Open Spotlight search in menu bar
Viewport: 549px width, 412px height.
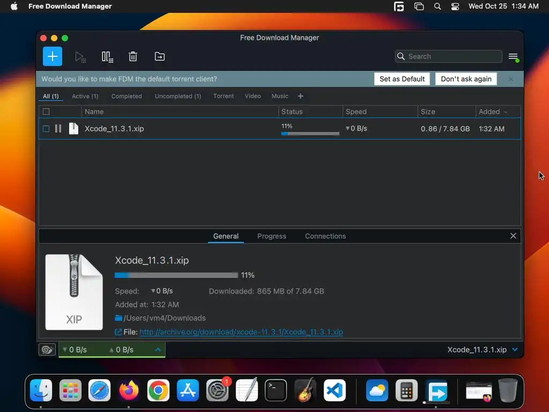tap(437, 6)
